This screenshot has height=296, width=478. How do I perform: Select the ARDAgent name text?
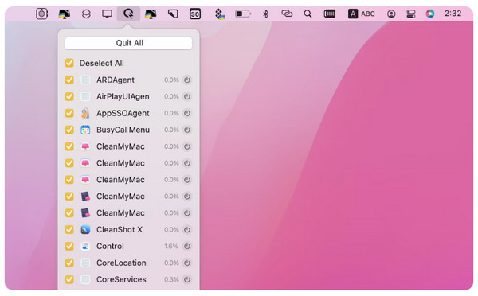pyautogui.click(x=116, y=80)
